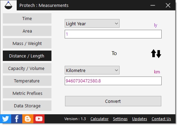Focus the input field containing 1

(113, 34)
